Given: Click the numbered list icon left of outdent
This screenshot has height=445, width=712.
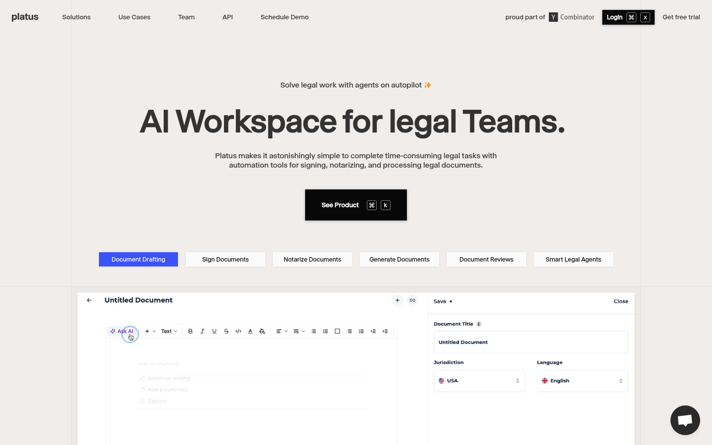Looking at the screenshot, I should pyautogui.click(x=361, y=331).
